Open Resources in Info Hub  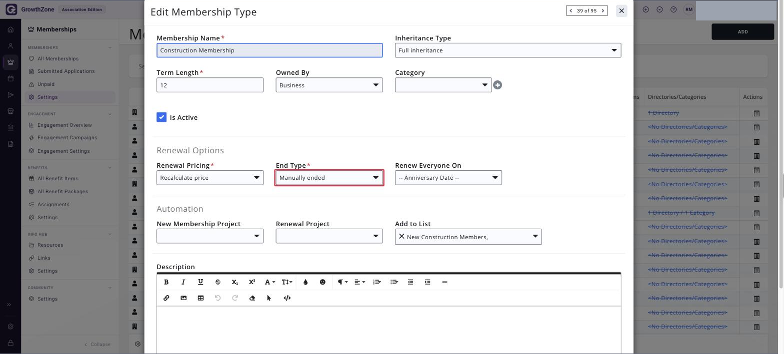click(x=50, y=245)
